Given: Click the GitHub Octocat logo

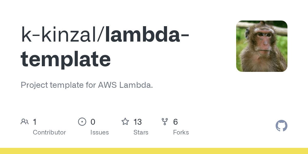Looking at the screenshot, I should [281, 126].
